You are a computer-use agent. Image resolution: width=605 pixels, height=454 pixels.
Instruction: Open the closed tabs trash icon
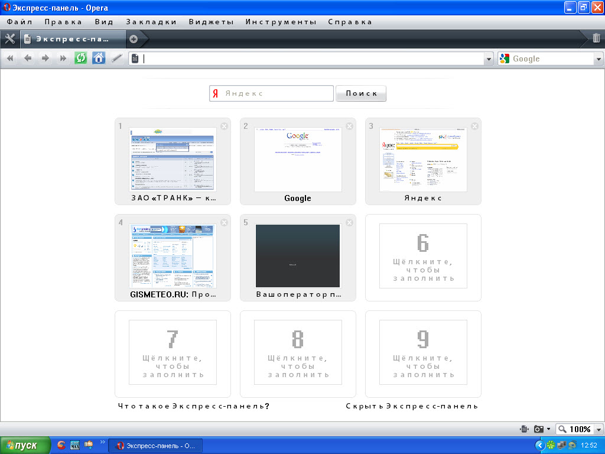coord(596,38)
